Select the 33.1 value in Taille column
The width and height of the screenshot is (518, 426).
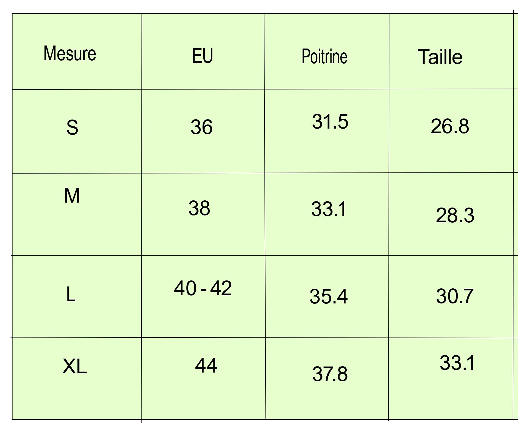click(457, 363)
